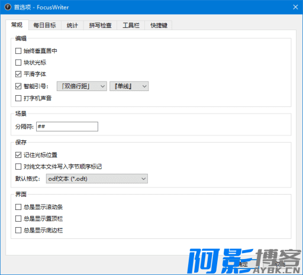Enable 始终垂直居中 checkbox
303x275 pixels.
point(18,51)
